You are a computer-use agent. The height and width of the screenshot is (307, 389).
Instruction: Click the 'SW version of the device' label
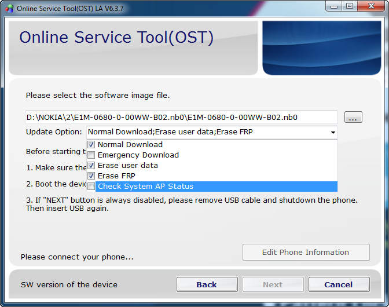pos(69,284)
